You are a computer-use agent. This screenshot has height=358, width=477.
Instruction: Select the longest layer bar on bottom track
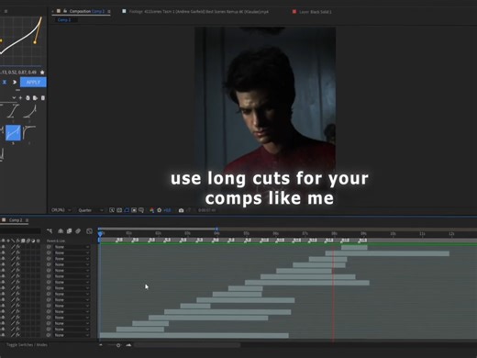pyautogui.click(x=194, y=335)
